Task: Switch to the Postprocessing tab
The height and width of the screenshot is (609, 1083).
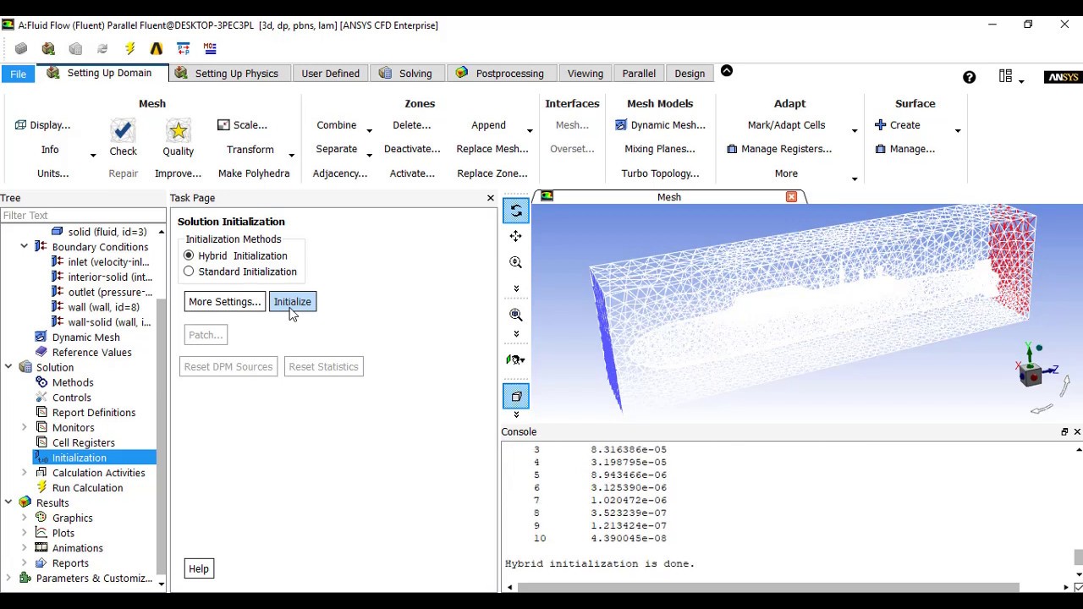Action: (500, 74)
